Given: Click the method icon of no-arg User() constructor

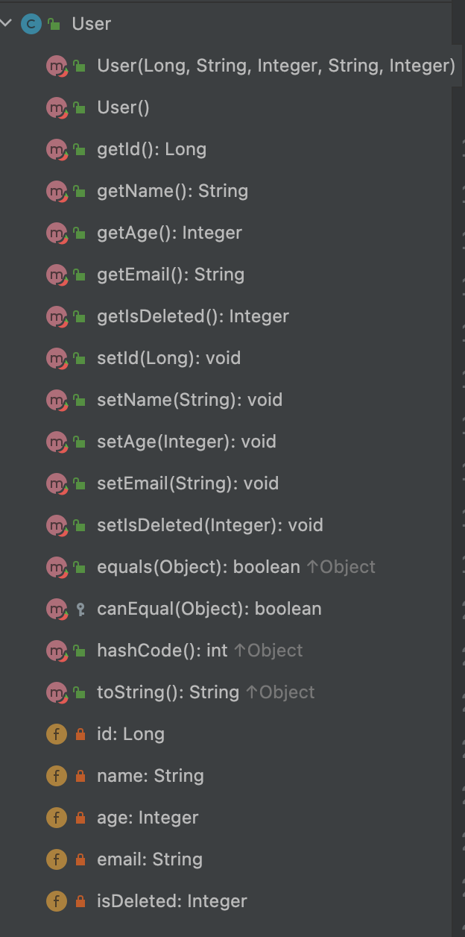Looking at the screenshot, I should pyautogui.click(x=57, y=107).
